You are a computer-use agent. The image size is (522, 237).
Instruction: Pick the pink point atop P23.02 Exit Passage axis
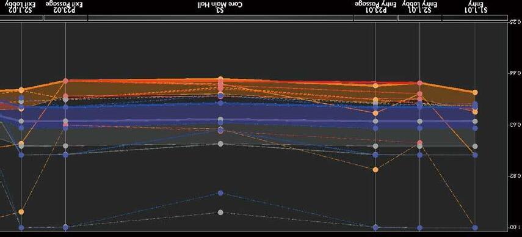point(65,81)
